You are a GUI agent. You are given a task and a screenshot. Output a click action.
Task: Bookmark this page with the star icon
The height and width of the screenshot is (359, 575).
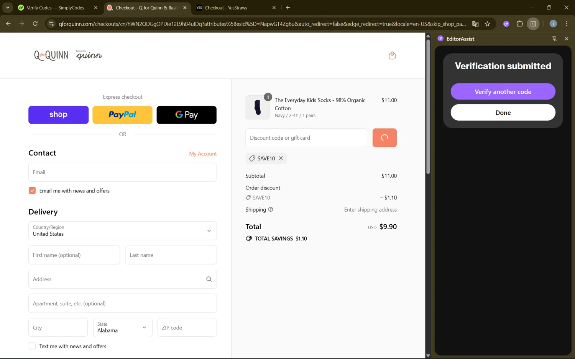click(x=487, y=24)
